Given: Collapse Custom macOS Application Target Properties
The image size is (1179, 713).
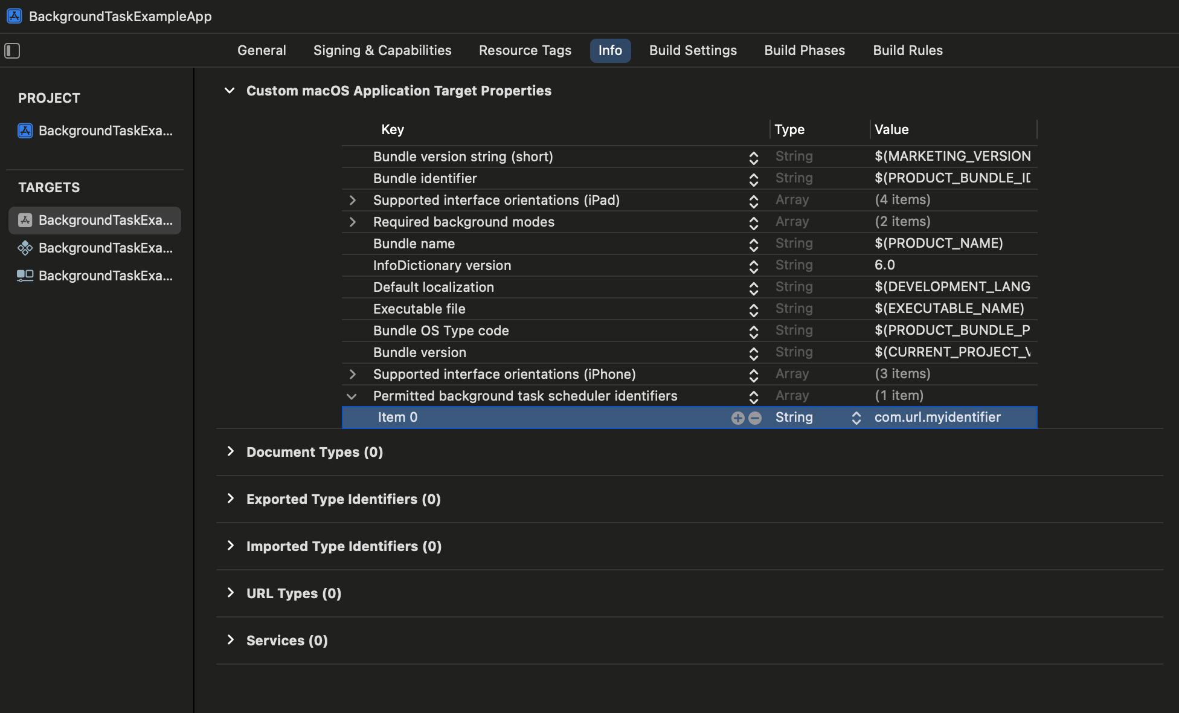Looking at the screenshot, I should pos(230,91).
